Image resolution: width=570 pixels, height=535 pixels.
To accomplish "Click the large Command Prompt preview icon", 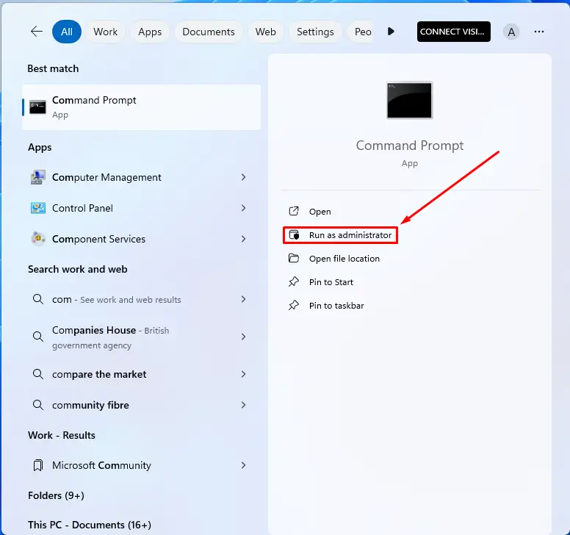I will pyautogui.click(x=409, y=100).
